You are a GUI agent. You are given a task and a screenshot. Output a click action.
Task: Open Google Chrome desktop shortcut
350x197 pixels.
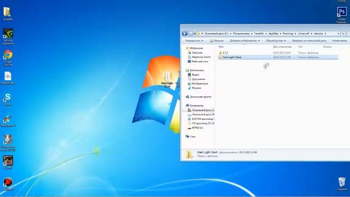pos(8,57)
